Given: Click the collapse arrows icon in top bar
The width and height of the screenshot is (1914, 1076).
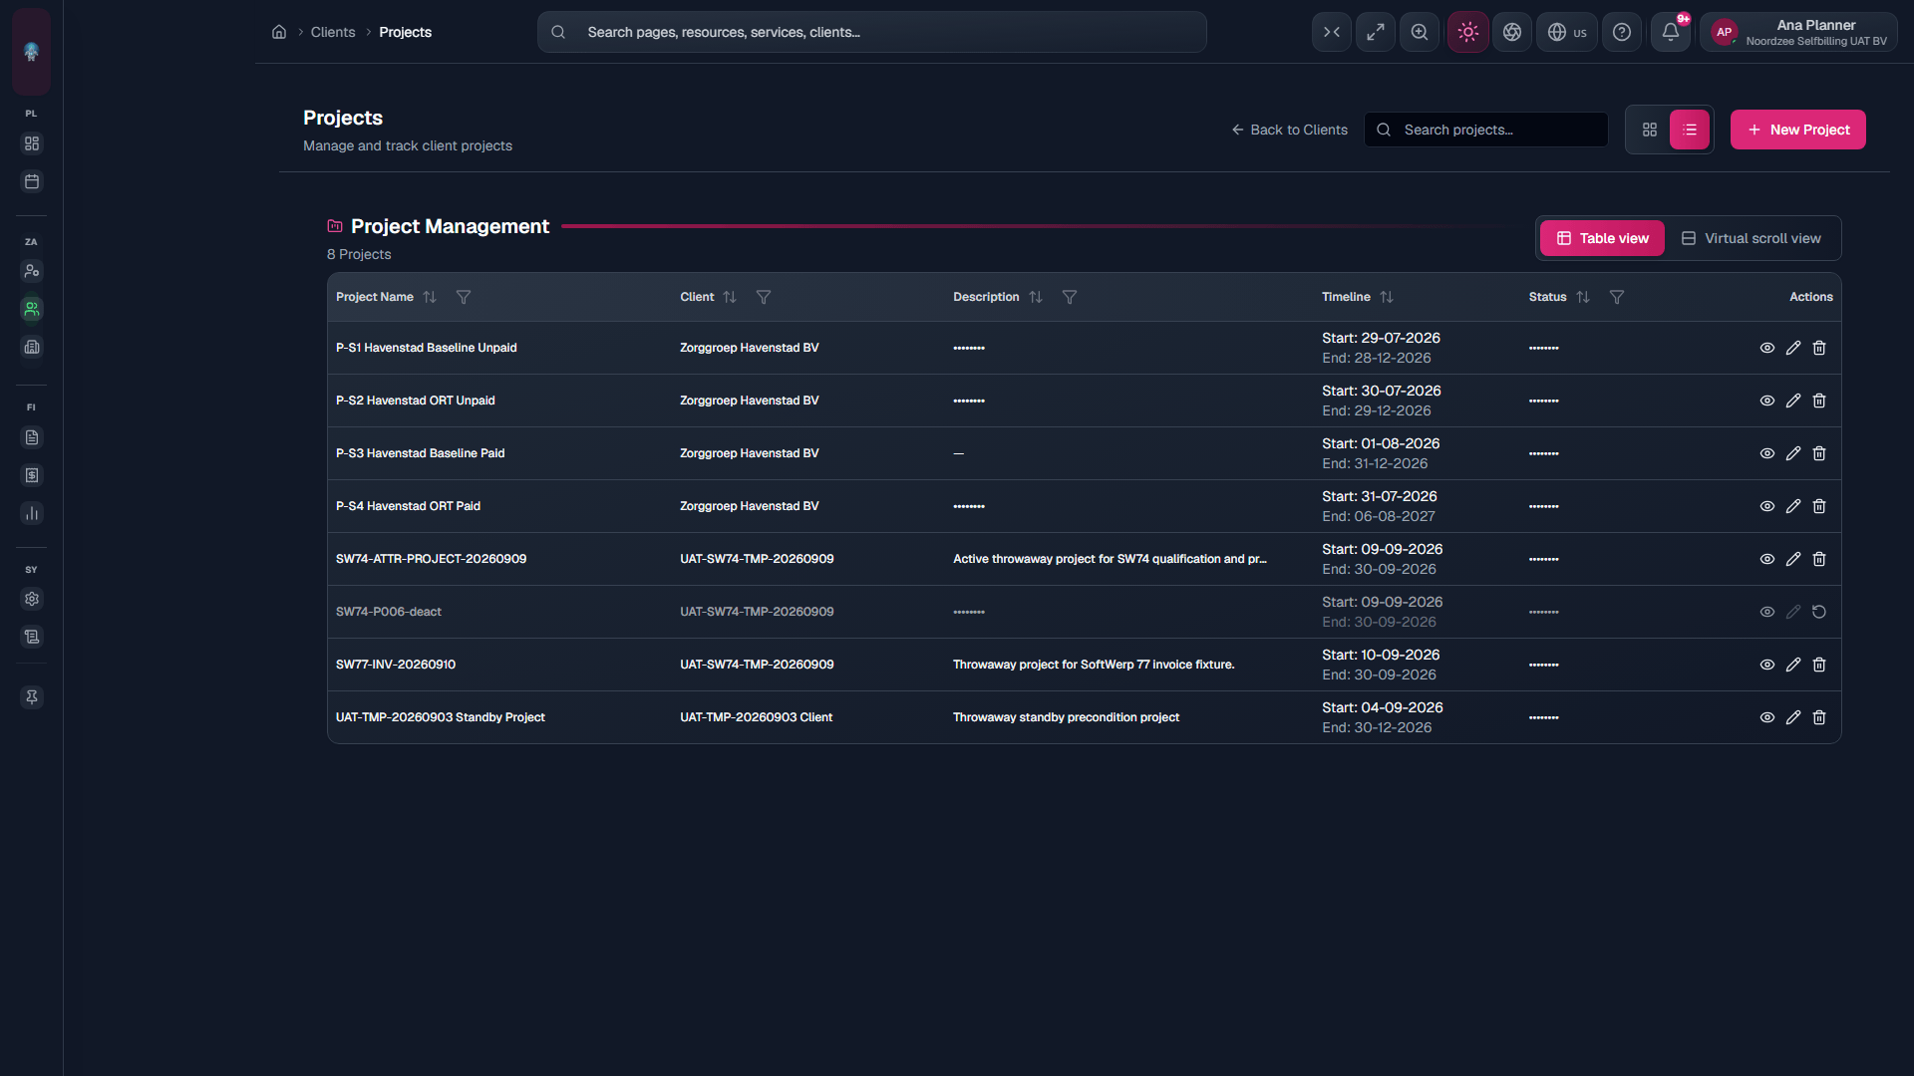Looking at the screenshot, I should tap(1332, 32).
